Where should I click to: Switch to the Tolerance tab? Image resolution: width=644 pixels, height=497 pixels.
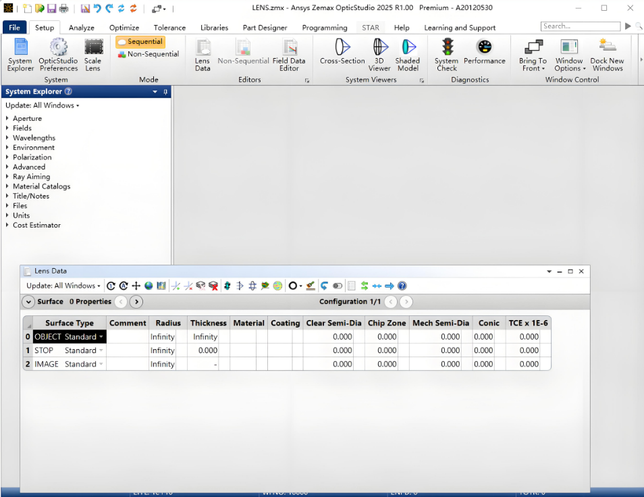[x=169, y=28]
